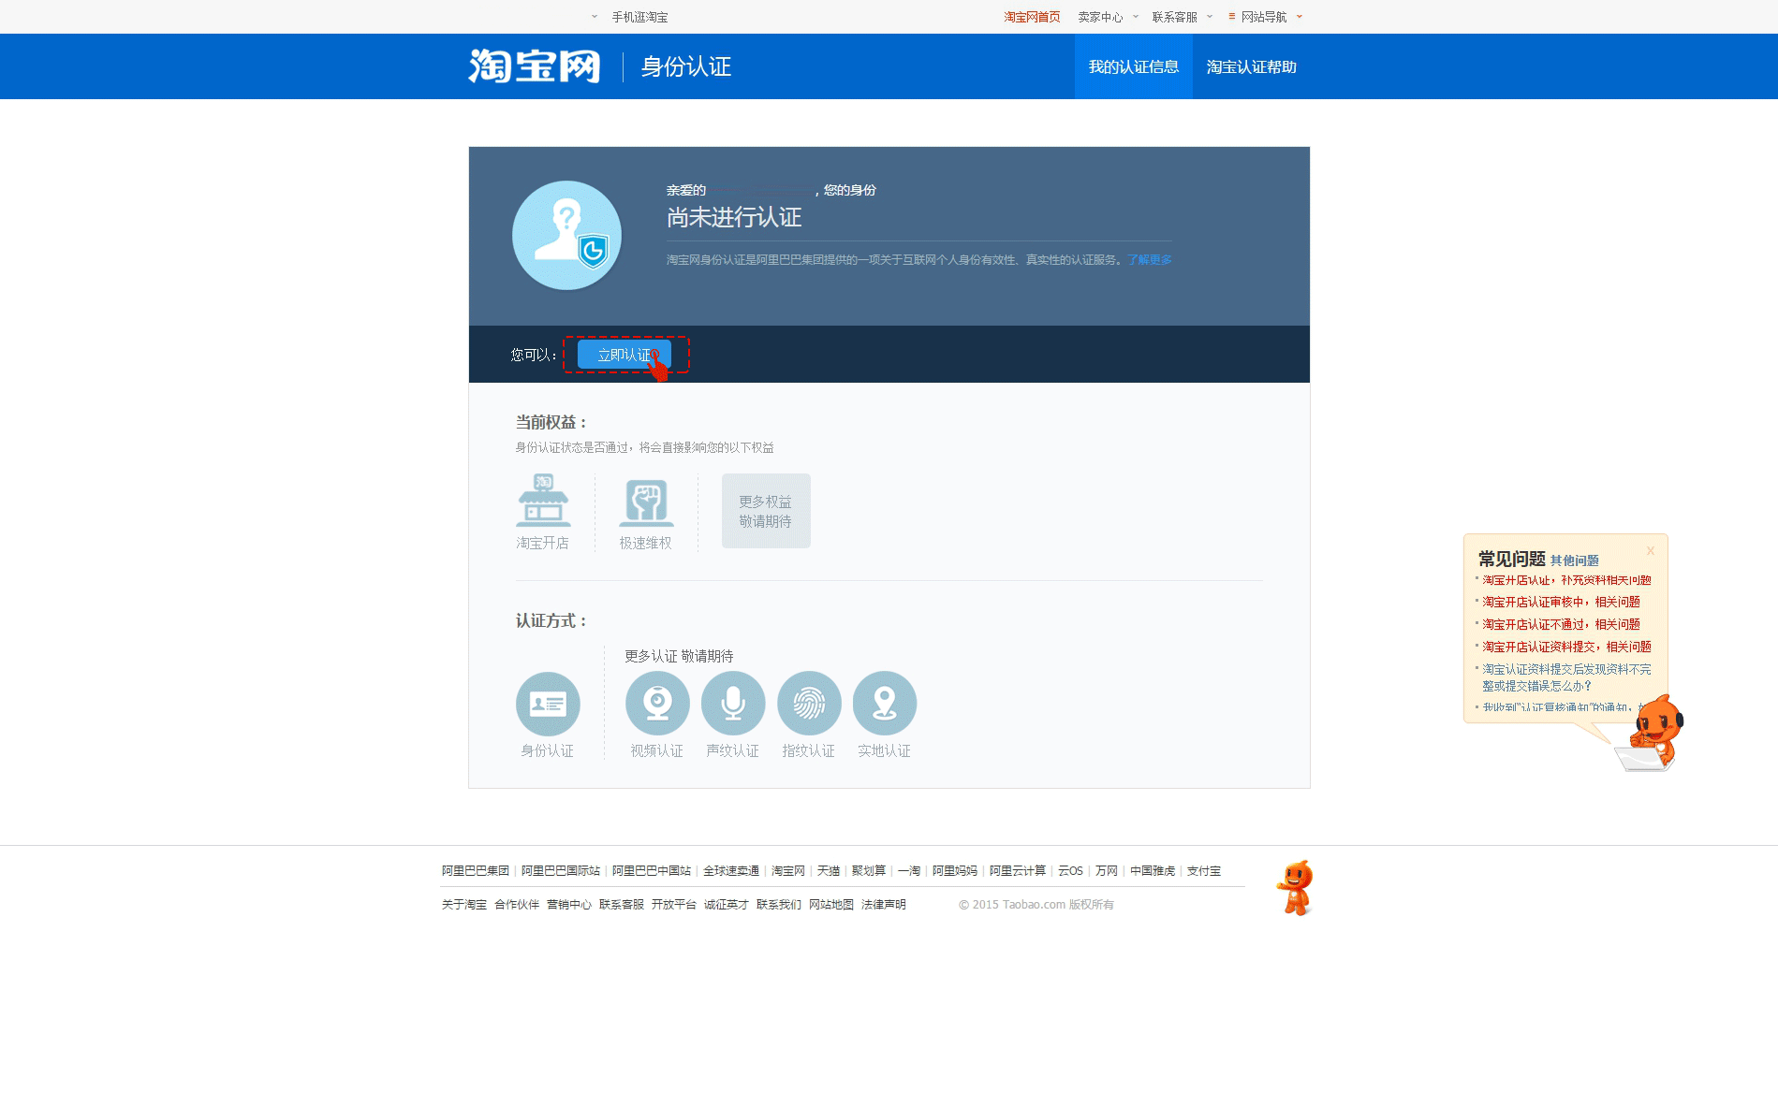Screen dimensions: 1778x1106
Task: Open 手机逛淘宝 link
Action: point(640,17)
